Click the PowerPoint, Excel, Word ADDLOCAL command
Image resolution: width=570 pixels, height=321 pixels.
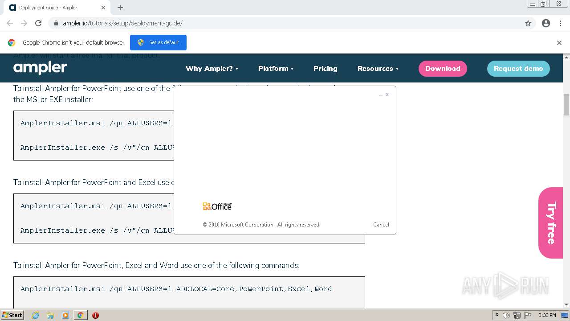(x=176, y=289)
